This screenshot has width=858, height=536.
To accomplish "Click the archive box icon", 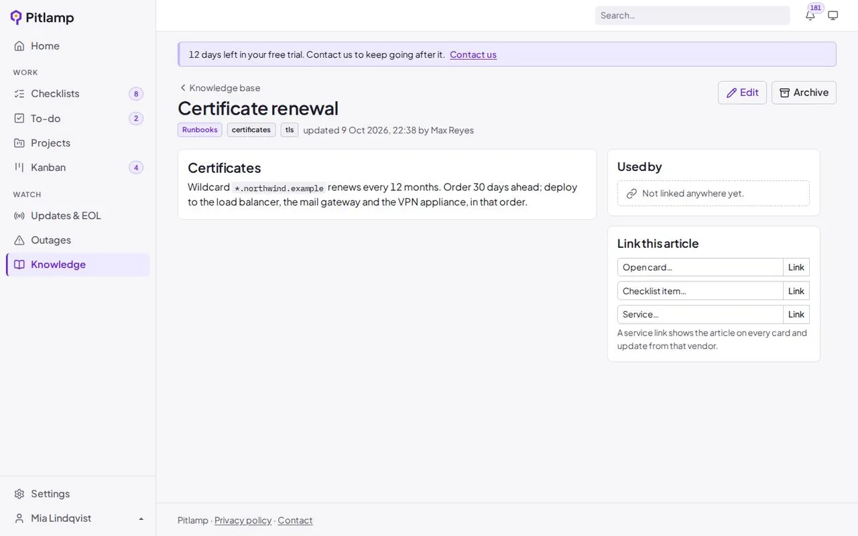I will coord(785,92).
